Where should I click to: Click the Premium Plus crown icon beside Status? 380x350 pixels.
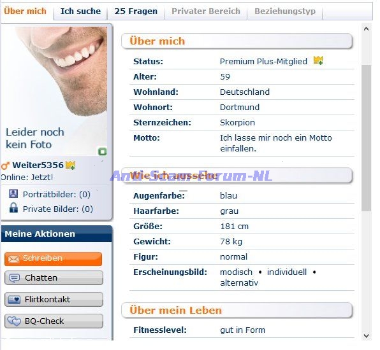318,60
